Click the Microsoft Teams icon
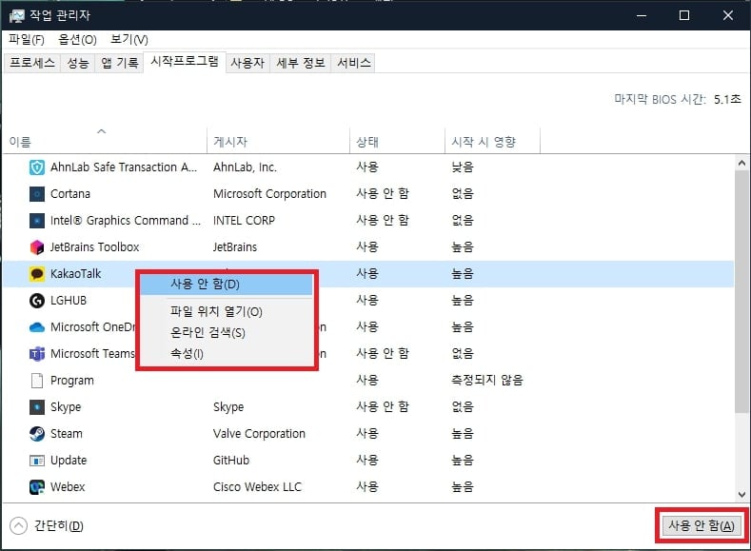The width and height of the screenshot is (751, 551). point(37,354)
